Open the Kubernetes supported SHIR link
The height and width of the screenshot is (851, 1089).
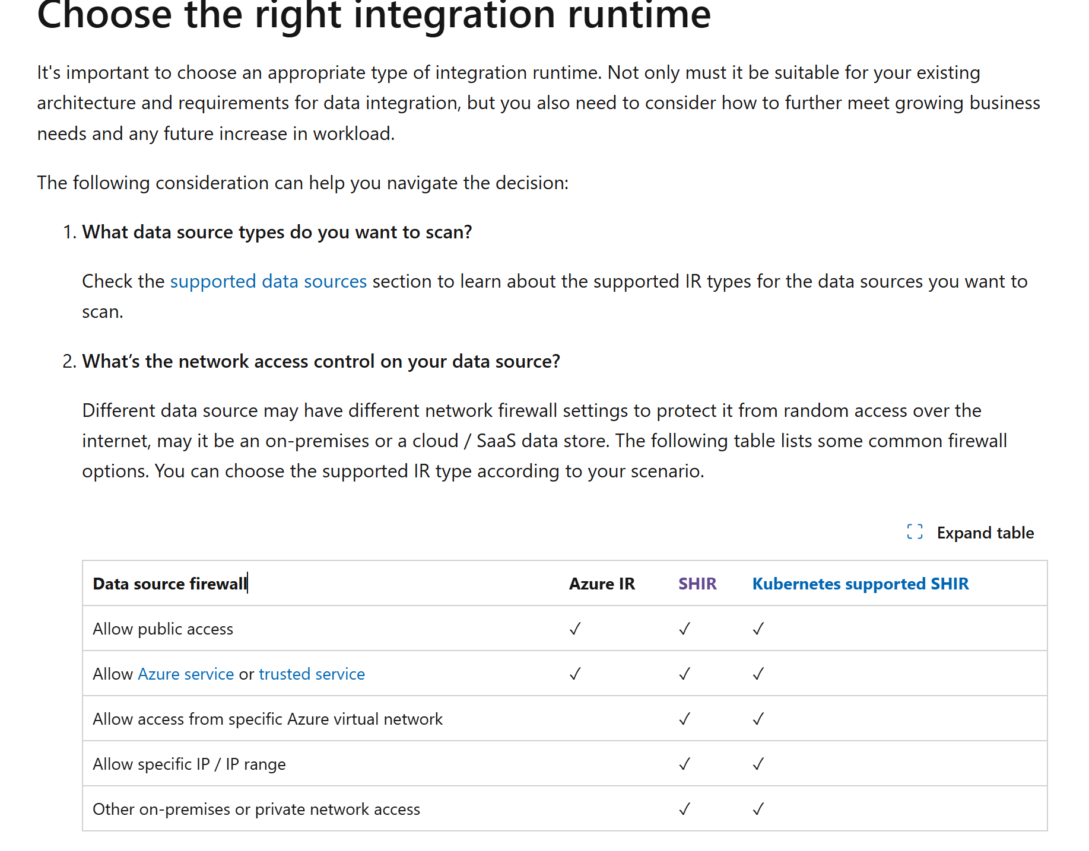[x=860, y=584]
